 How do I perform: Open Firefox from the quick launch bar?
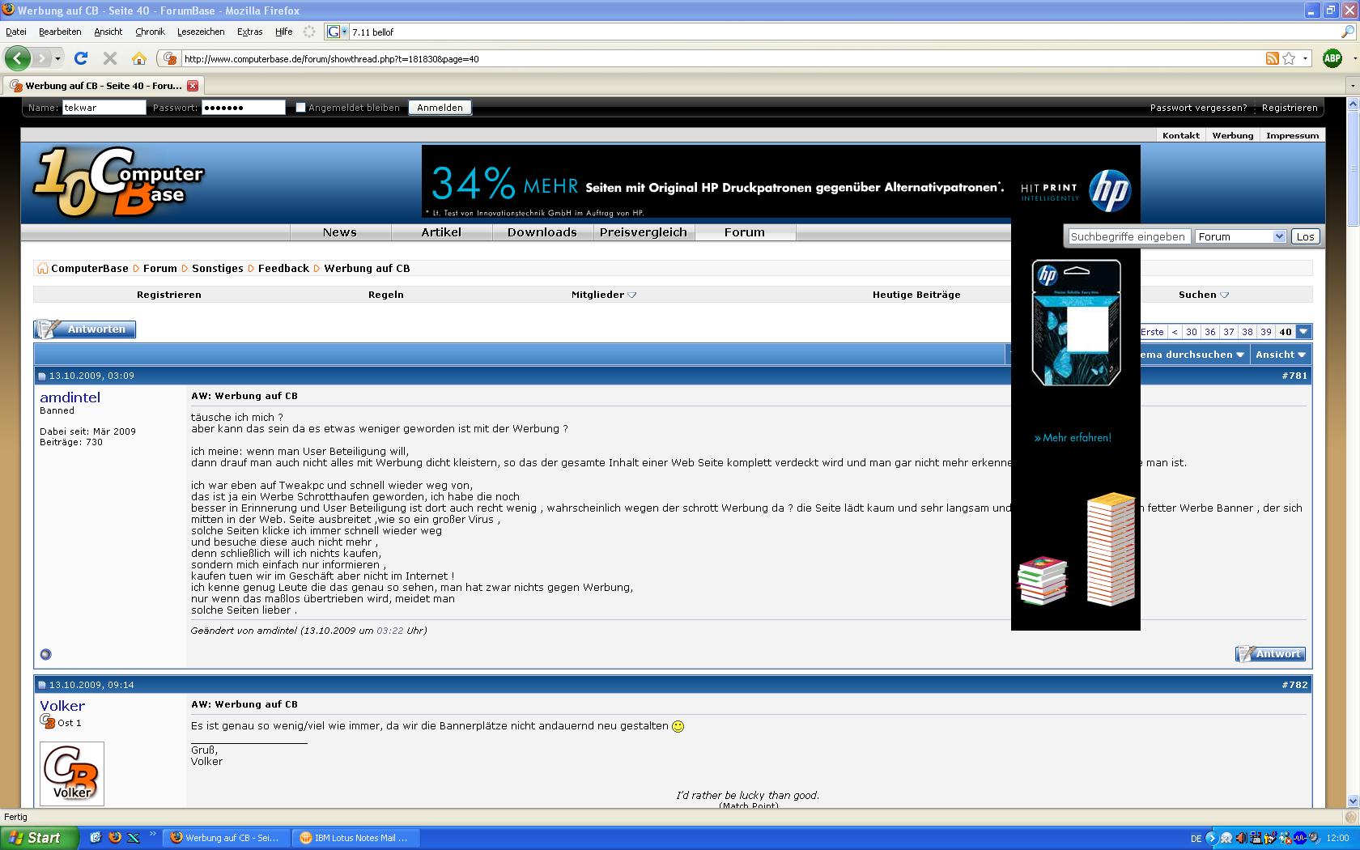click(114, 838)
